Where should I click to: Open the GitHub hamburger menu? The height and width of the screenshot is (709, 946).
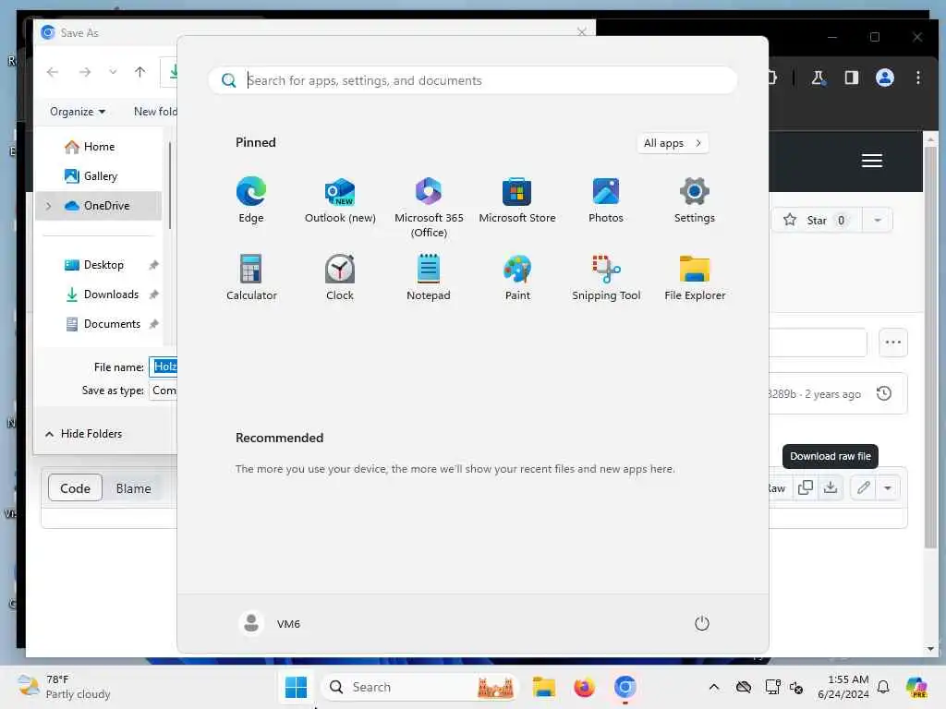[x=872, y=161]
